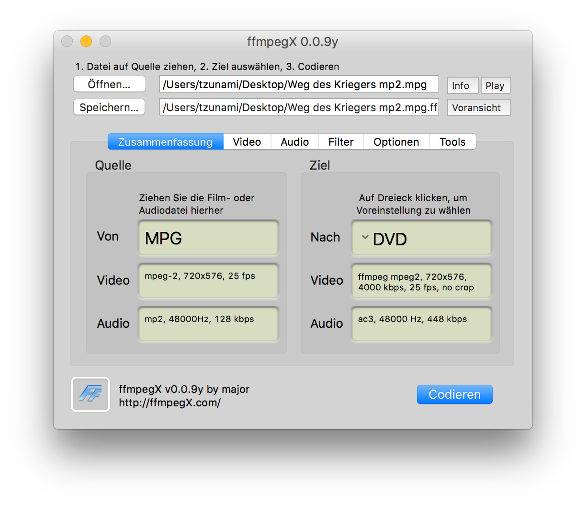
Task: Switch to the Zusammenfassung tab
Action: [x=165, y=142]
